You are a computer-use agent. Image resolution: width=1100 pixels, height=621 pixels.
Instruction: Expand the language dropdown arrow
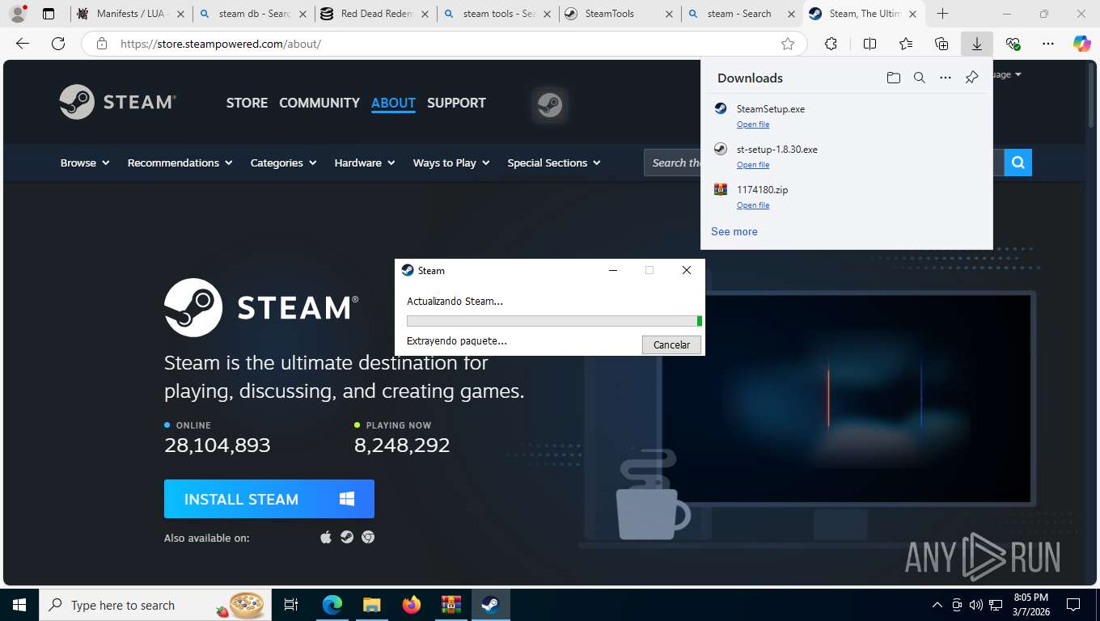[x=1017, y=74]
